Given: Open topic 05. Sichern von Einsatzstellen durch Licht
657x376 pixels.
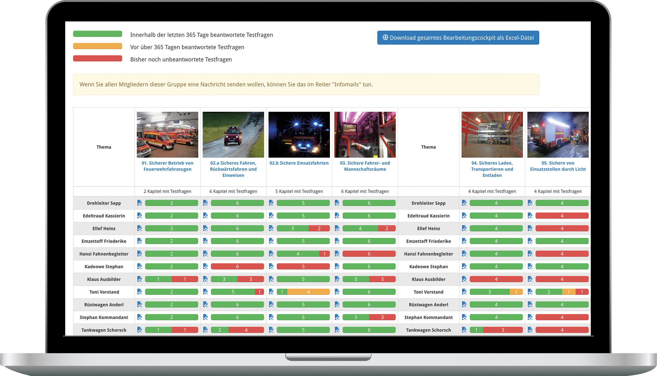Looking at the screenshot, I should (558, 166).
